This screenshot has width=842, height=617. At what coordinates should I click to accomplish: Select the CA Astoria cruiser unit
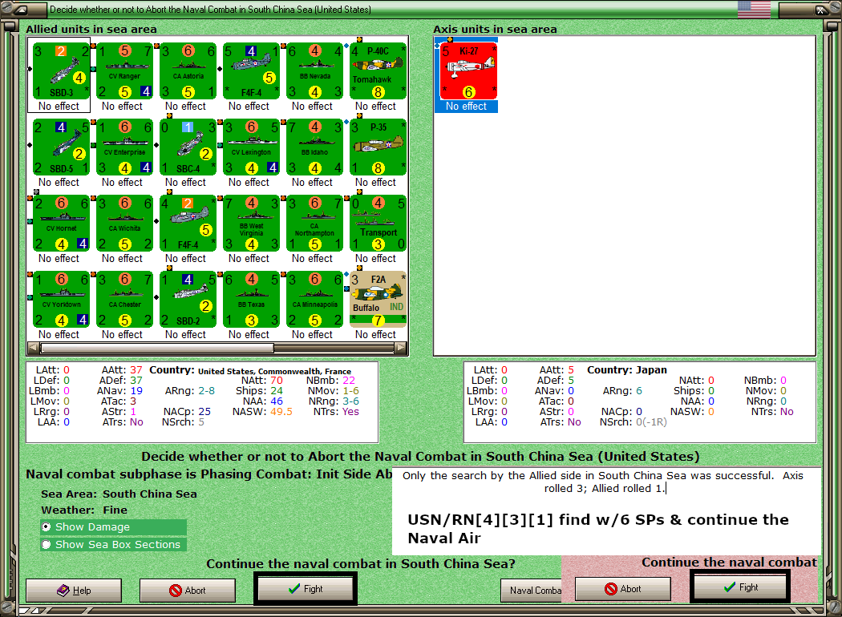click(x=188, y=71)
